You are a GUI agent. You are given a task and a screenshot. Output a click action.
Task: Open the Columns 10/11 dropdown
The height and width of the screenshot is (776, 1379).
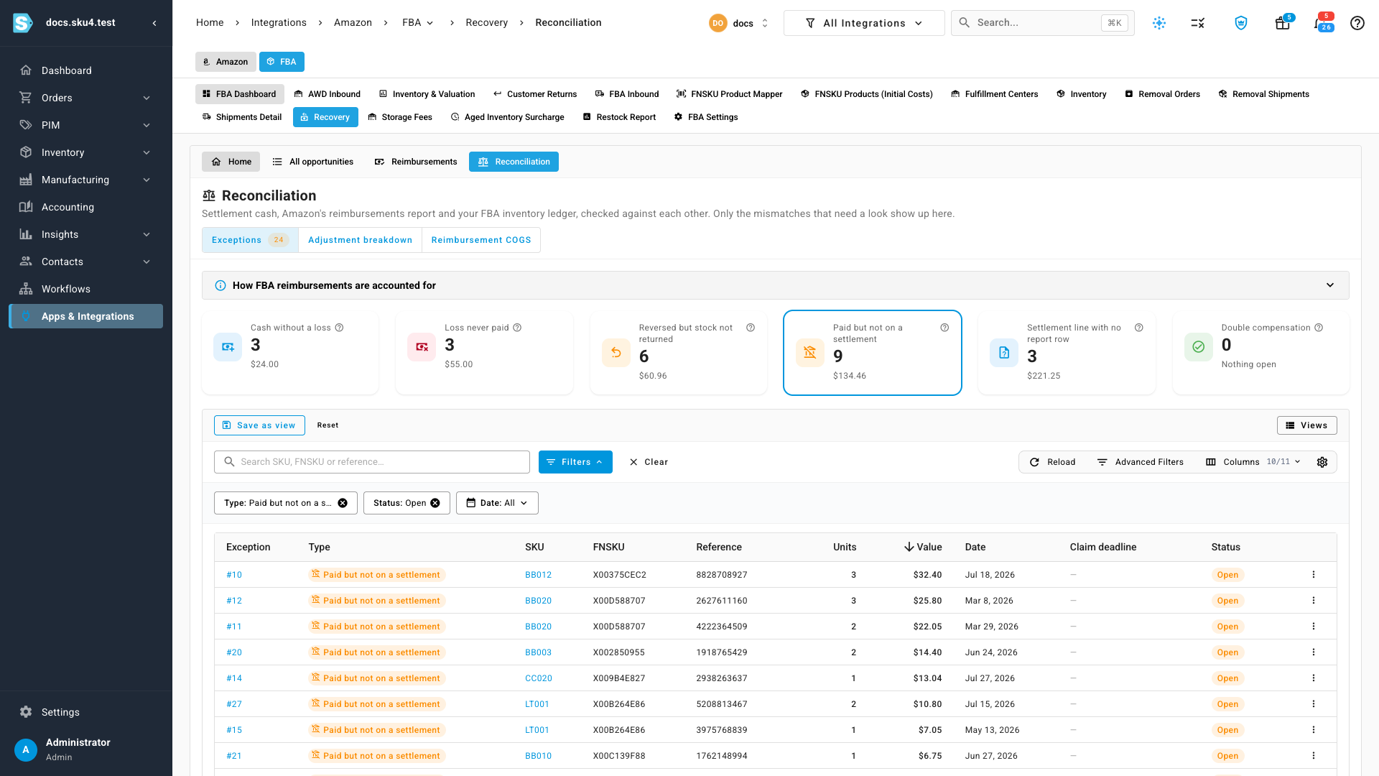pos(1253,462)
